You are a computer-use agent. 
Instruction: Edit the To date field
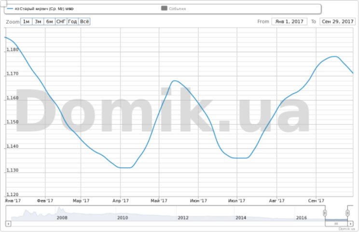tap(337, 22)
